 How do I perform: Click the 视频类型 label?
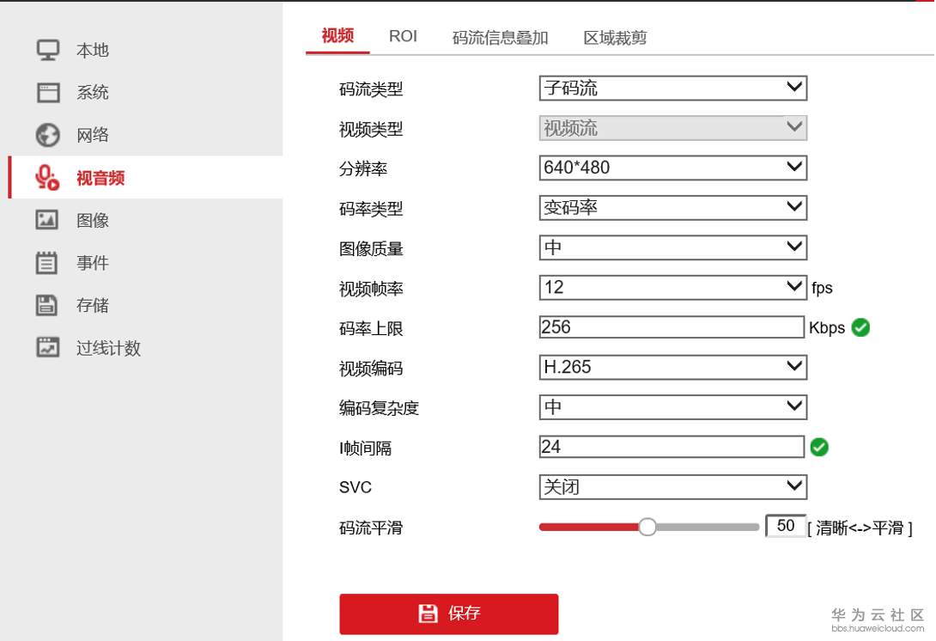(371, 130)
